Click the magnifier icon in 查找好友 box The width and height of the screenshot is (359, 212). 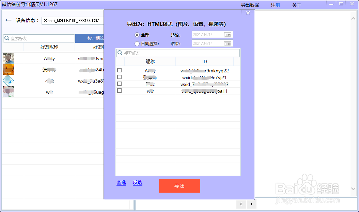coord(7,38)
